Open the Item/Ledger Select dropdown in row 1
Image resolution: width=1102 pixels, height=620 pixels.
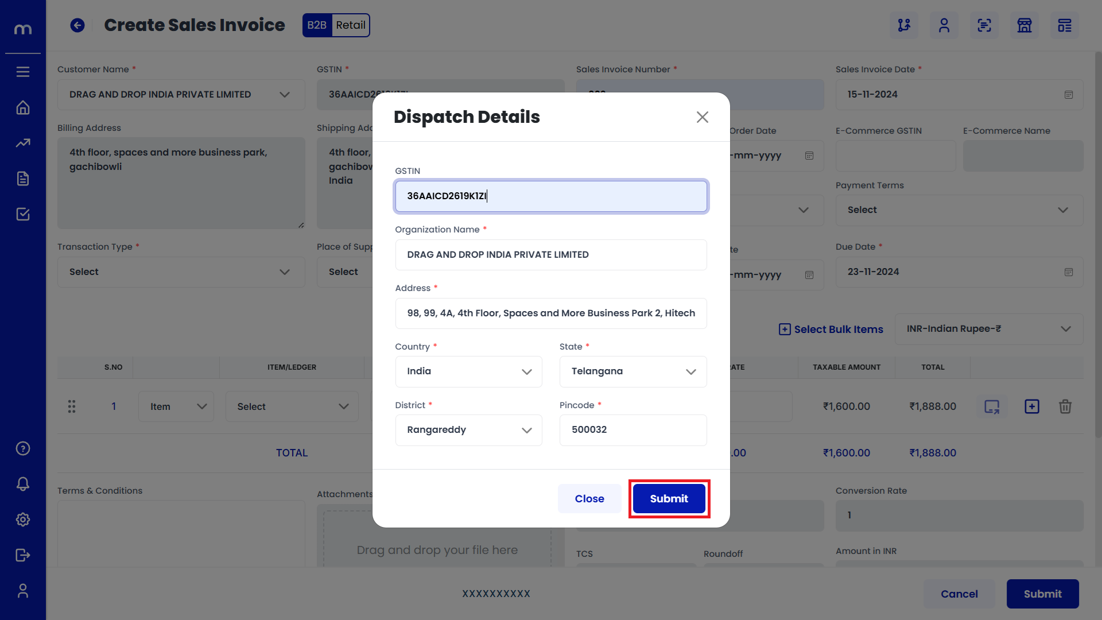(x=292, y=406)
